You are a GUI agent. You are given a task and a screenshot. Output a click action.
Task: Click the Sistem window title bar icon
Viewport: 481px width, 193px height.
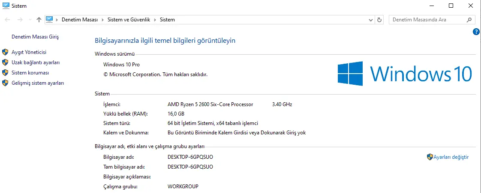tap(6, 6)
